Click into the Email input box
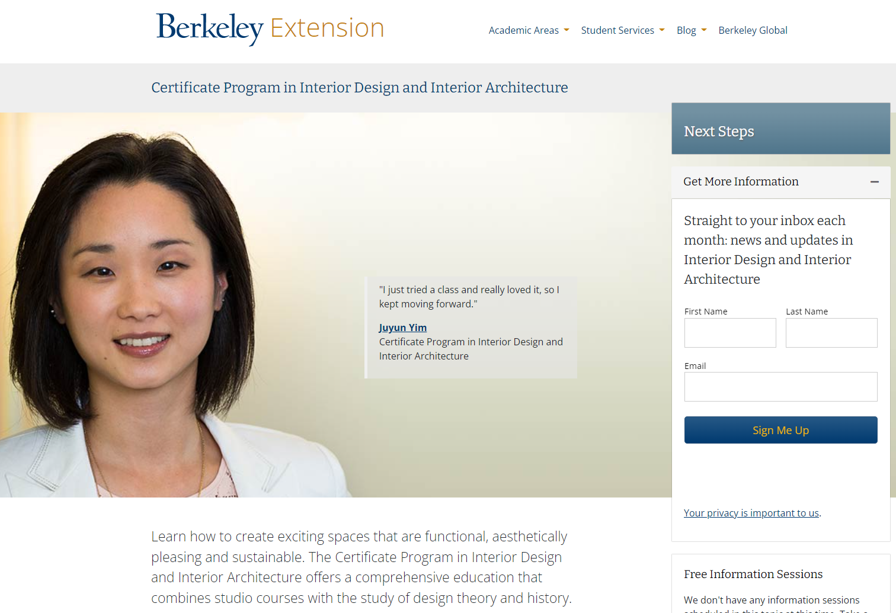Image resolution: width=896 pixels, height=613 pixels. 780,387
